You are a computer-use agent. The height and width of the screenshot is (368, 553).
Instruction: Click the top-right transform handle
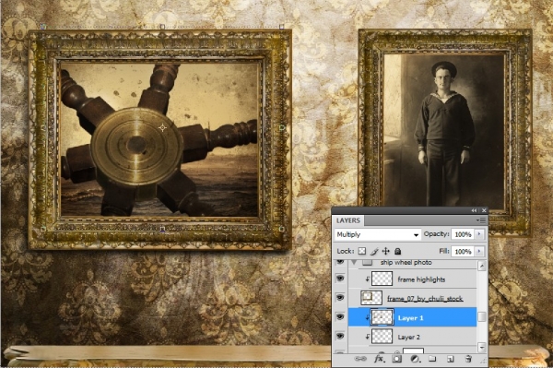(x=281, y=27)
